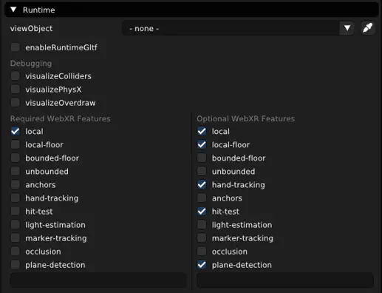
Task: Enable optional 'anchors' feature
Action: point(202,198)
